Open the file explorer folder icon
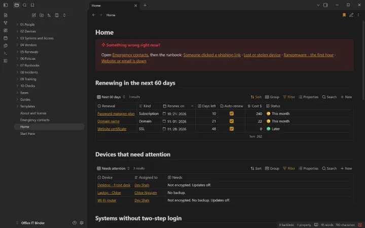365x228 pixels. (17, 5)
